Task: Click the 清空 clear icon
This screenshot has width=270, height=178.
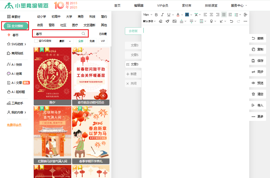Action: tap(257, 94)
